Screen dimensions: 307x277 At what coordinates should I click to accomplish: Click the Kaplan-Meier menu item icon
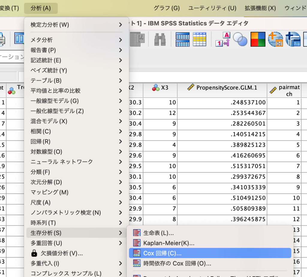(137, 243)
